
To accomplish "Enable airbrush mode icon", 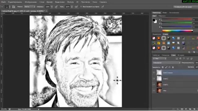I will click(x=76, y=7).
